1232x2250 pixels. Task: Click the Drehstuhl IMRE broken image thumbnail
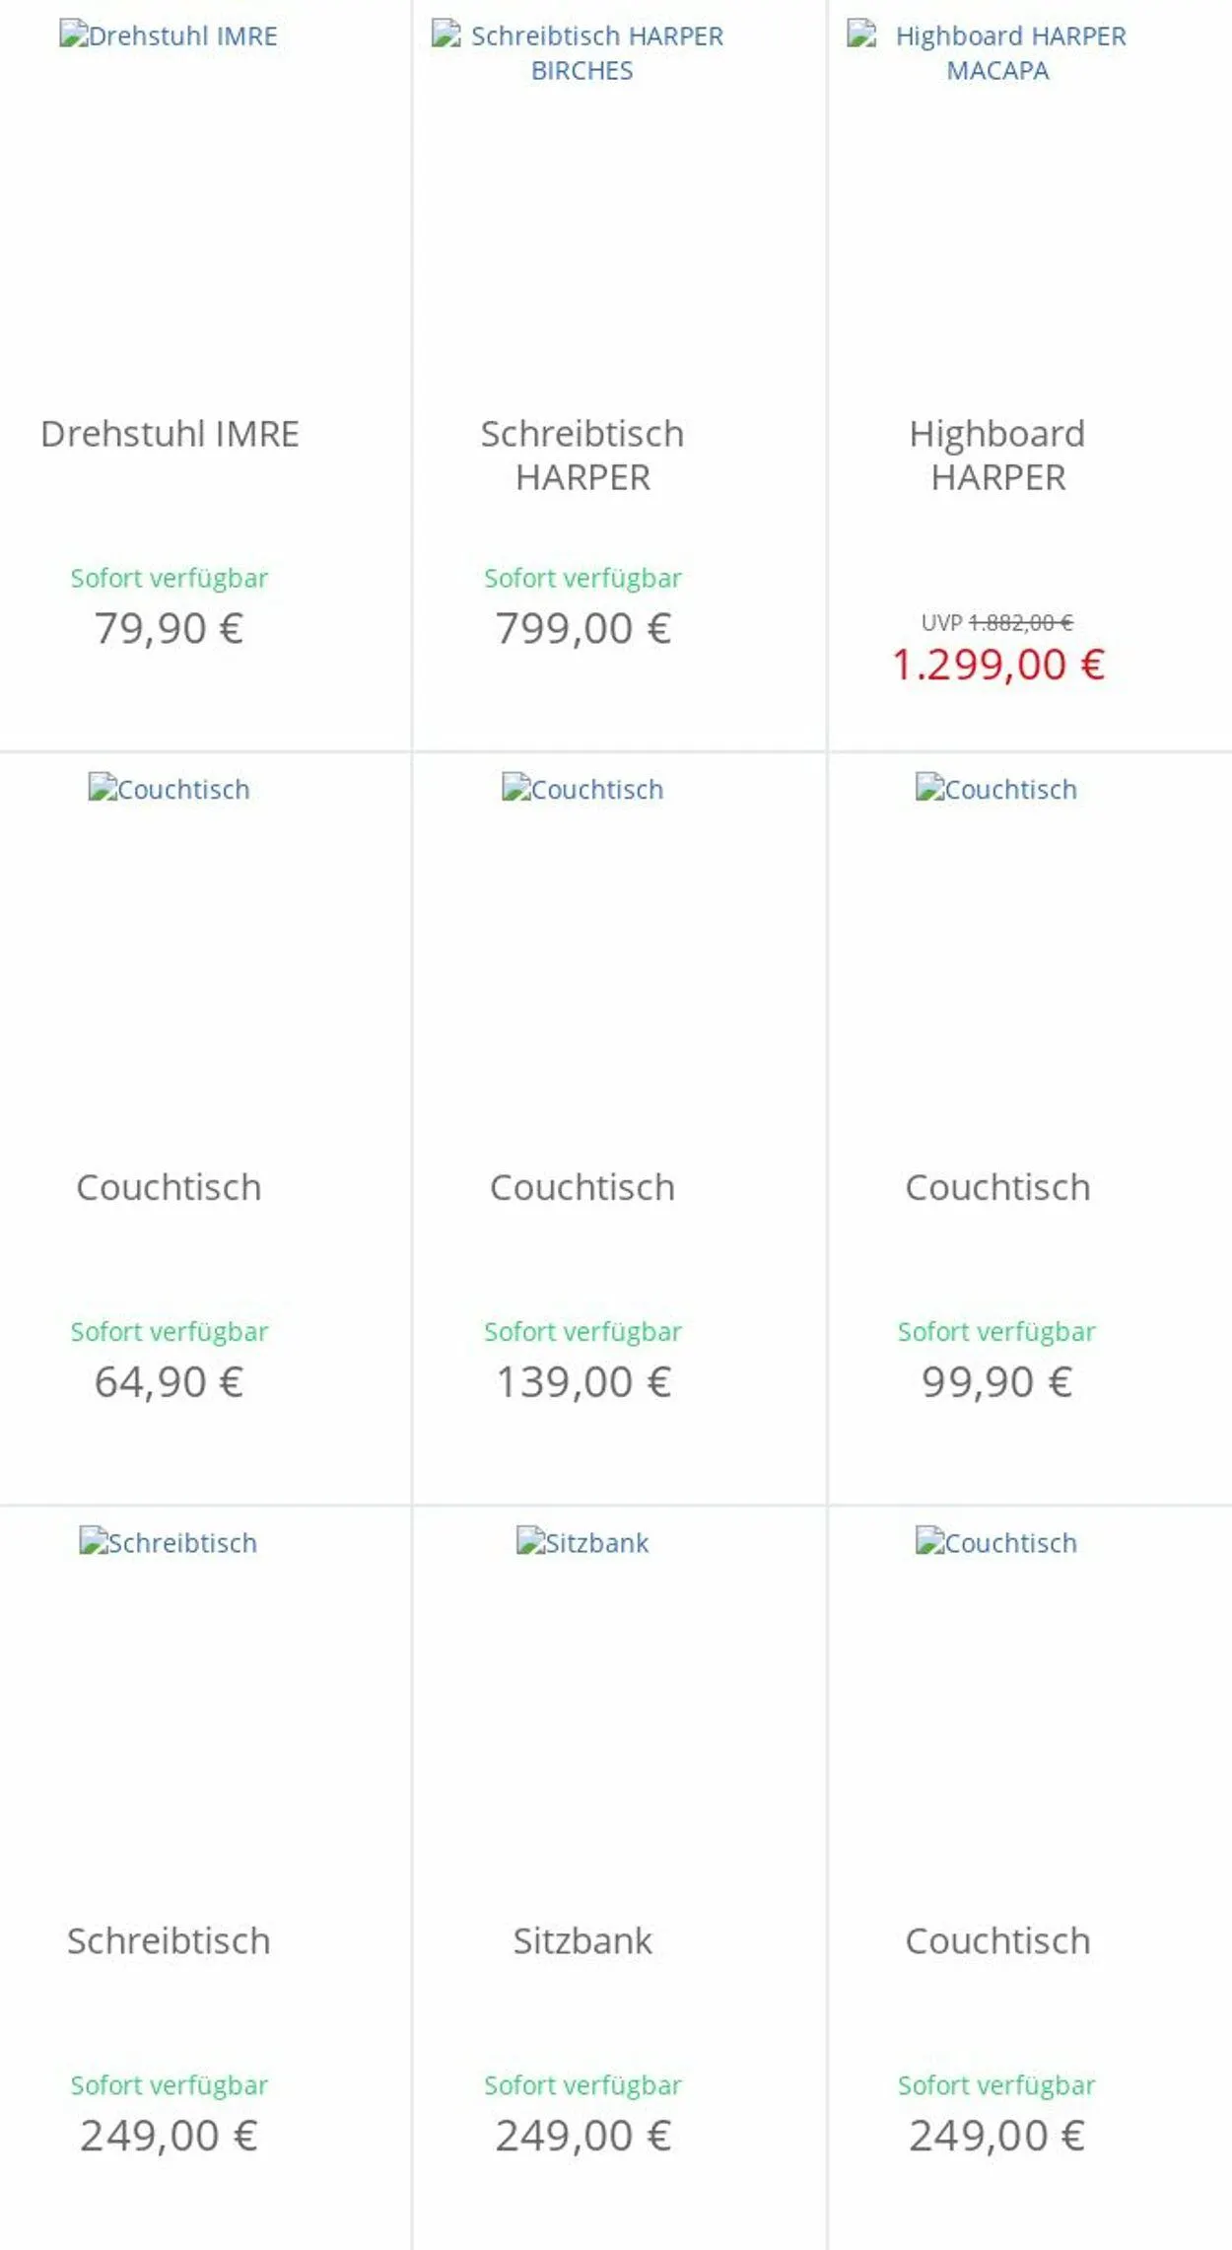point(169,36)
